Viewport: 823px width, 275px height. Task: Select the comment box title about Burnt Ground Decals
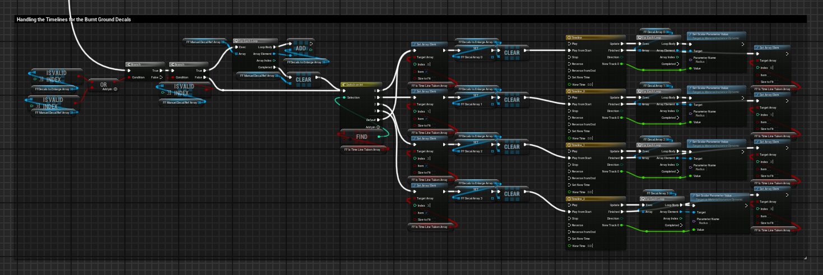point(74,19)
